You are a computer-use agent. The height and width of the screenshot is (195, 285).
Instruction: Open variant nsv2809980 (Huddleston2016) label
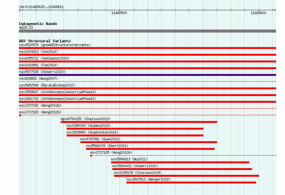[92, 132]
